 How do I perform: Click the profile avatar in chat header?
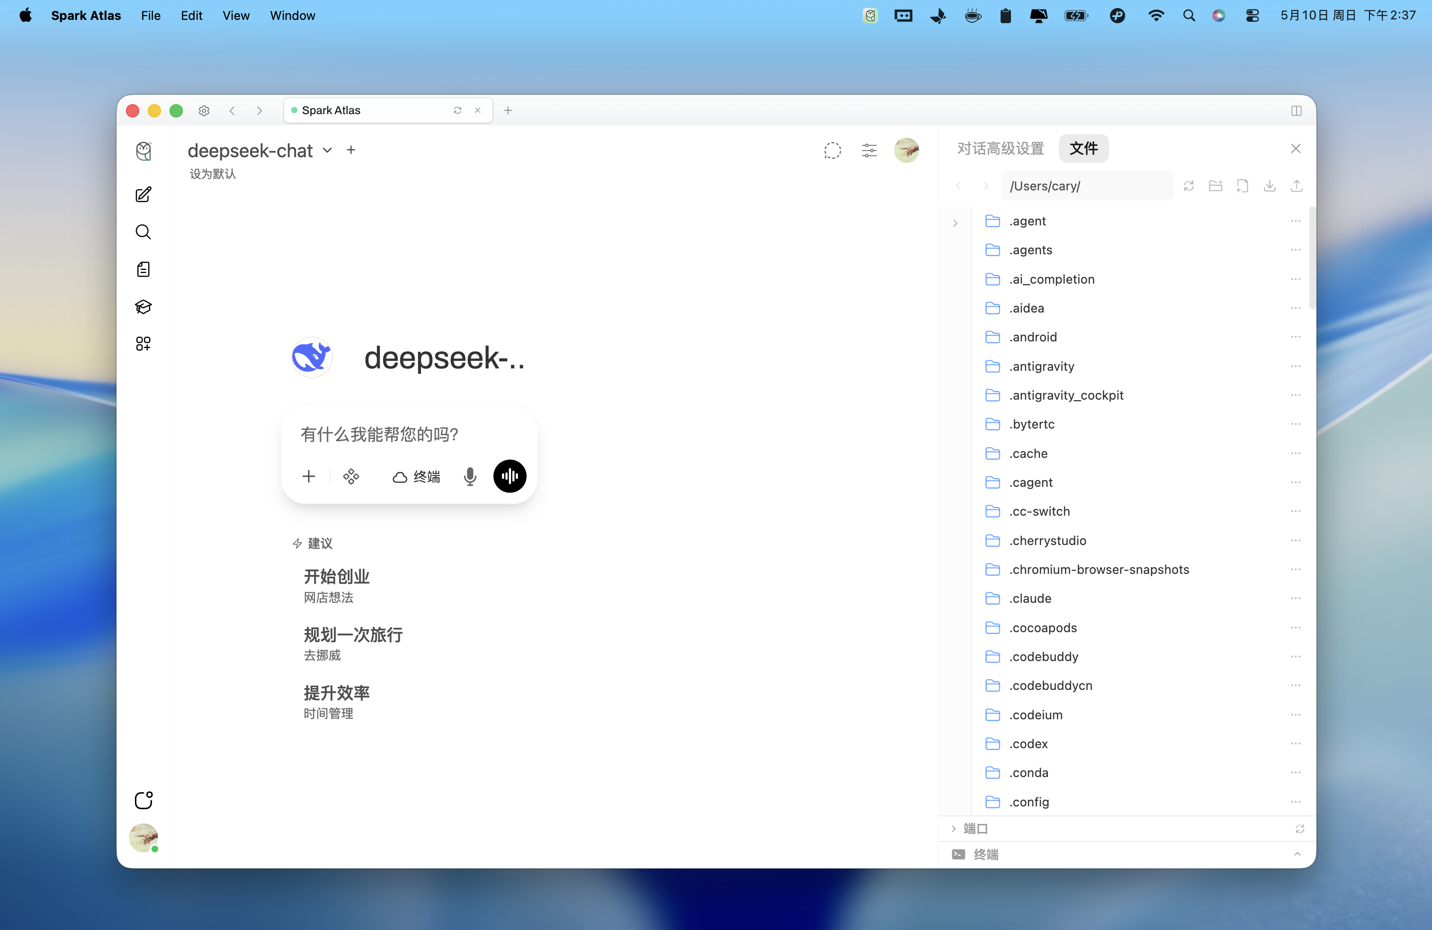click(x=907, y=151)
